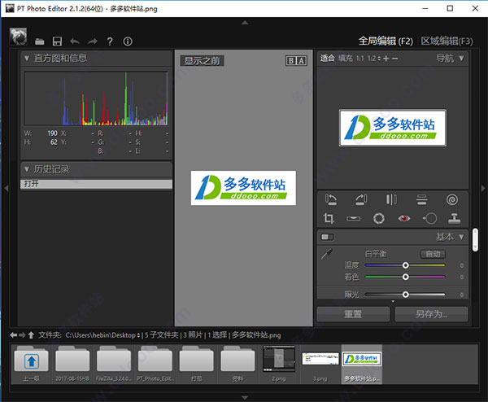Open the 资料 folder
The height and width of the screenshot is (402, 488).
pyautogui.click(x=237, y=364)
